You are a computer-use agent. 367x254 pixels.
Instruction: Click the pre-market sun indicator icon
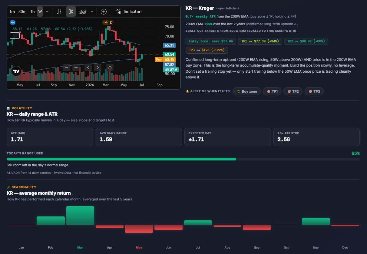pos(105,22)
